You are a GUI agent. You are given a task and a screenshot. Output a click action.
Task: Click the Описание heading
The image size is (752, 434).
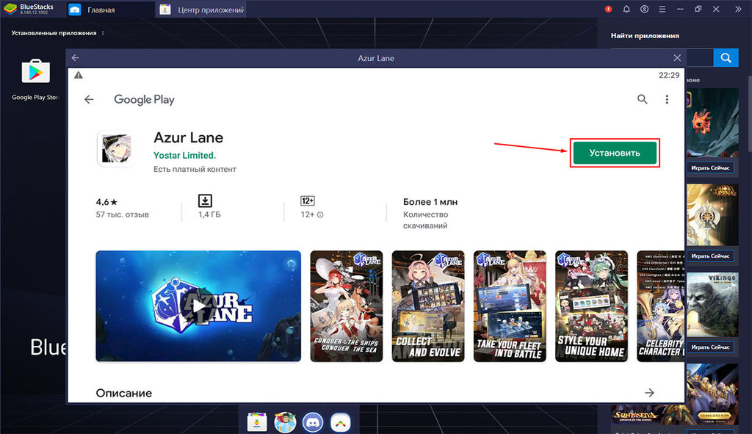coord(123,393)
